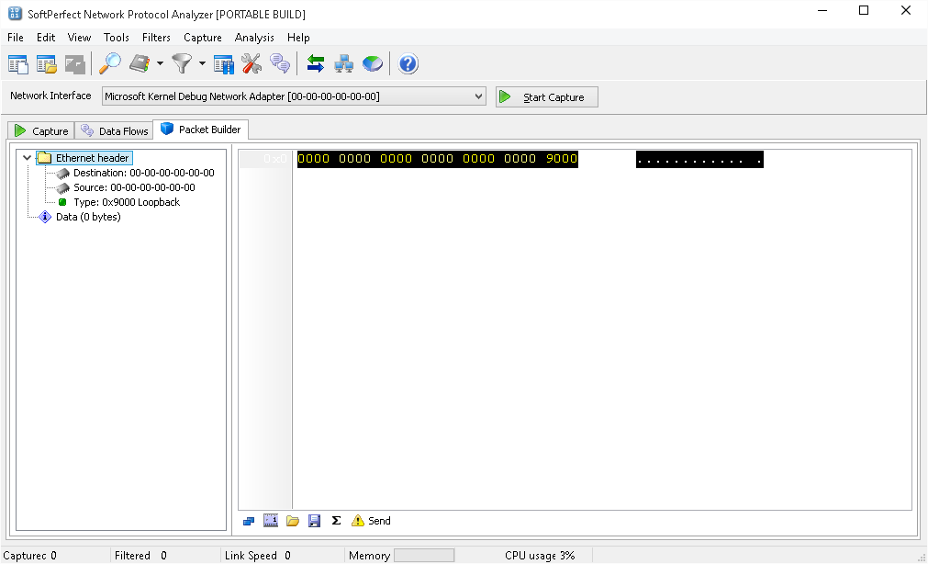
Task: Click the ruler icon below the hex view
Action: (x=271, y=521)
